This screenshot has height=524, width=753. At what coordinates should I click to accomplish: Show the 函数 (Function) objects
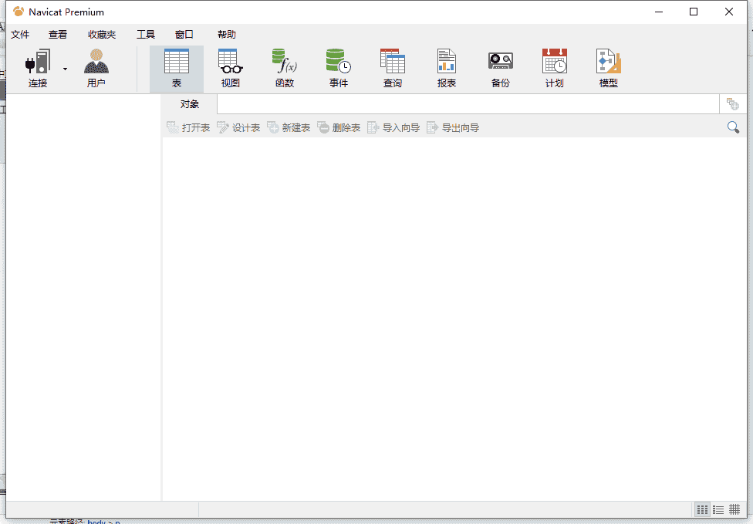(x=285, y=68)
